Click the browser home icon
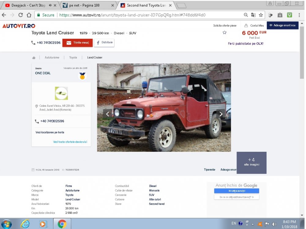 point(29,15)
